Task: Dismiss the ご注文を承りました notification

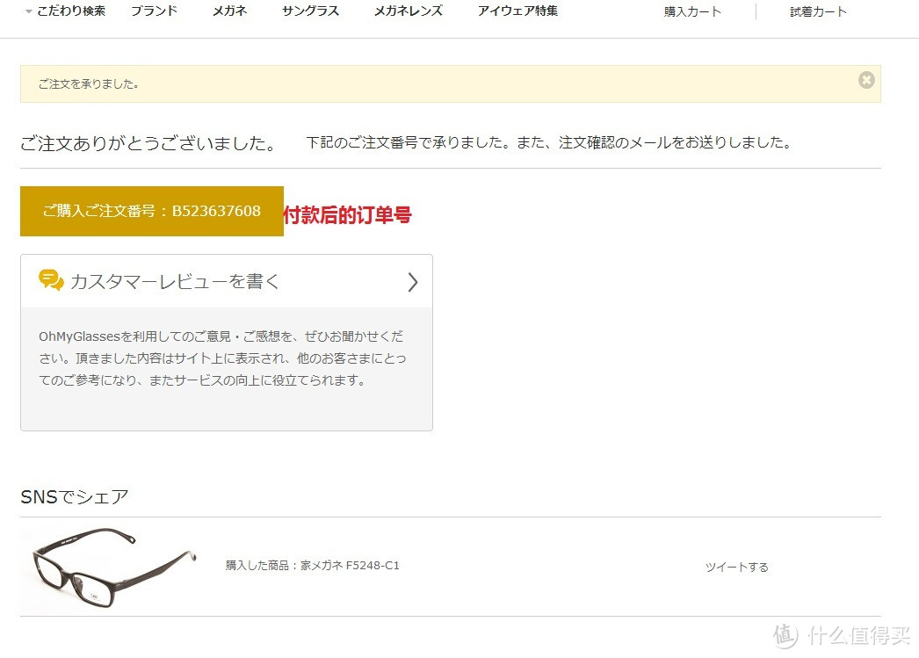Action: (866, 80)
